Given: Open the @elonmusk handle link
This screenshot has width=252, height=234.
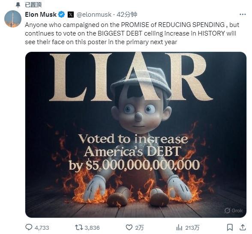Looking at the screenshot, I should [94, 15].
